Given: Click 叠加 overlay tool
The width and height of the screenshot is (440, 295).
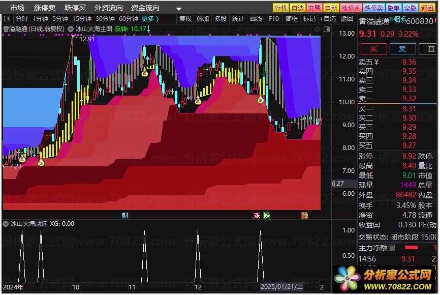Looking at the screenshot, I should (x=203, y=19).
